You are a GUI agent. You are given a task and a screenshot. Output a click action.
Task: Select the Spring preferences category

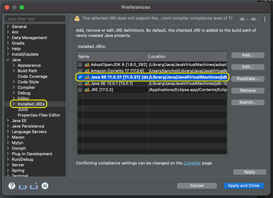18,170
